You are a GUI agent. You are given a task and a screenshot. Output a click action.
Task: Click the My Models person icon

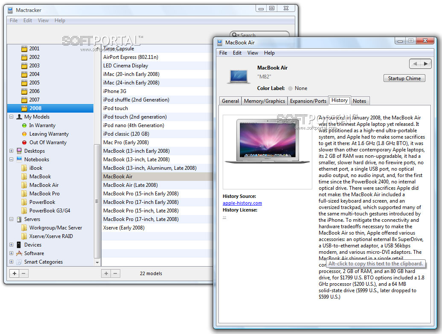tap(19, 117)
